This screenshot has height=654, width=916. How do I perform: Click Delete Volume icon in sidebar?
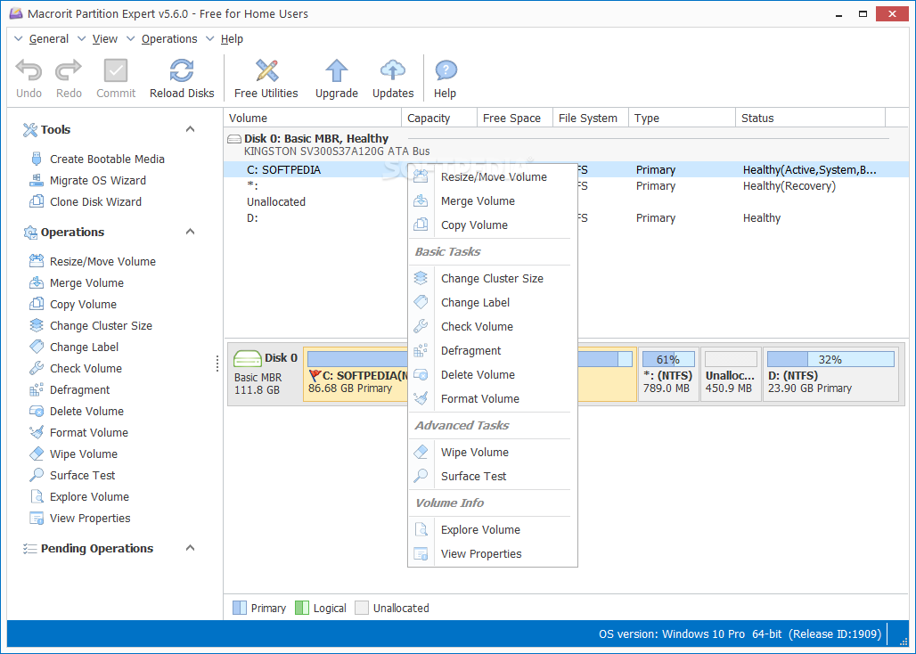(37, 411)
